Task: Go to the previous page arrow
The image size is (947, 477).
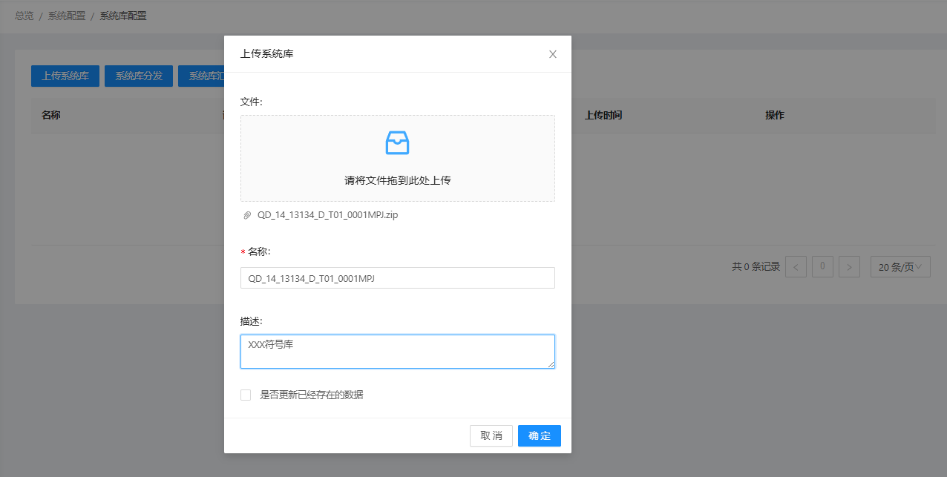Action: (x=796, y=267)
